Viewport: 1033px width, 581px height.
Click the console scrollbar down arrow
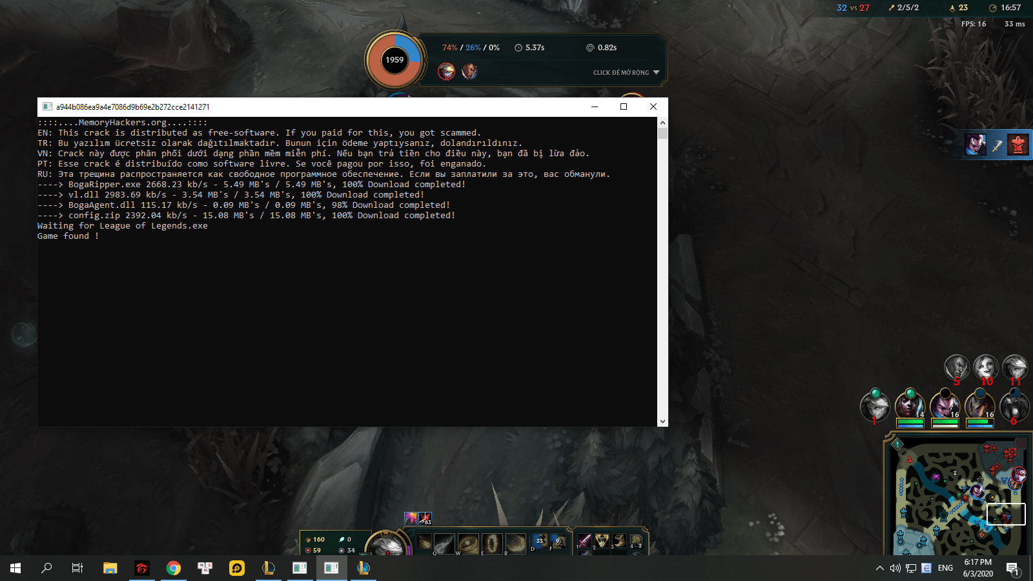662,421
